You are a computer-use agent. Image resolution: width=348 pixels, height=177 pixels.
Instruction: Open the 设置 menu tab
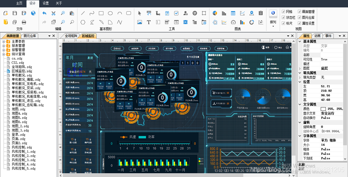pos(46,3)
